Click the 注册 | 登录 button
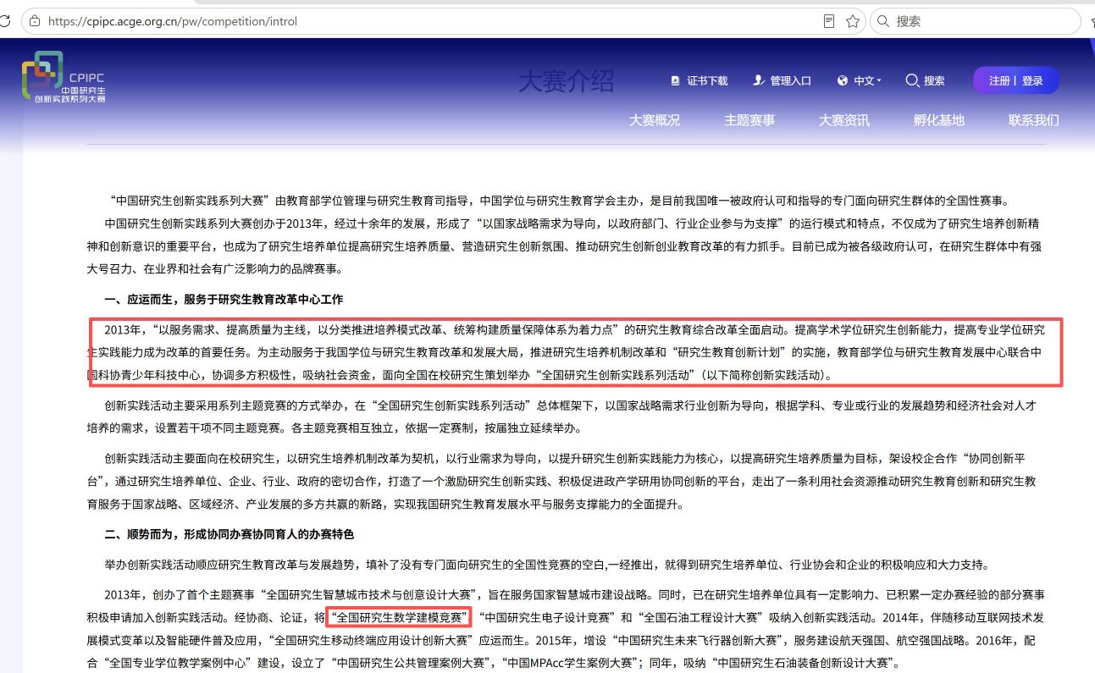1095x673 pixels. (x=1016, y=80)
